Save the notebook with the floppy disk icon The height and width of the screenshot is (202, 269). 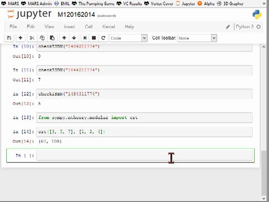9,38
